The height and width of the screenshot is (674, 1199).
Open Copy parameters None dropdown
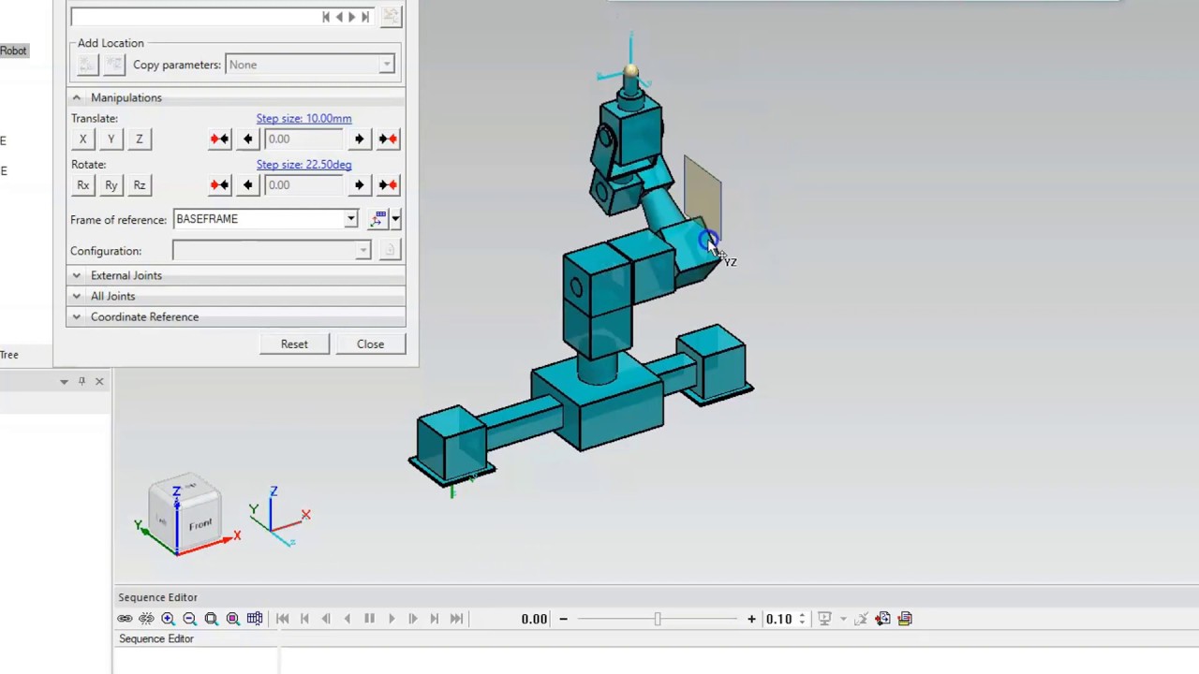pos(310,65)
